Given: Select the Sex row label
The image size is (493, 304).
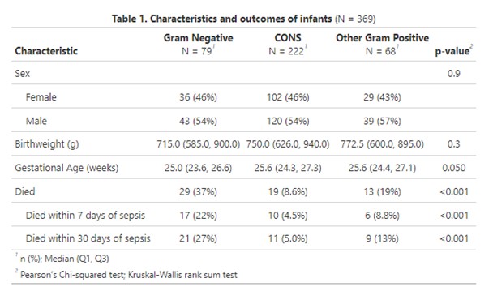Looking at the screenshot, I should (23, 73).
